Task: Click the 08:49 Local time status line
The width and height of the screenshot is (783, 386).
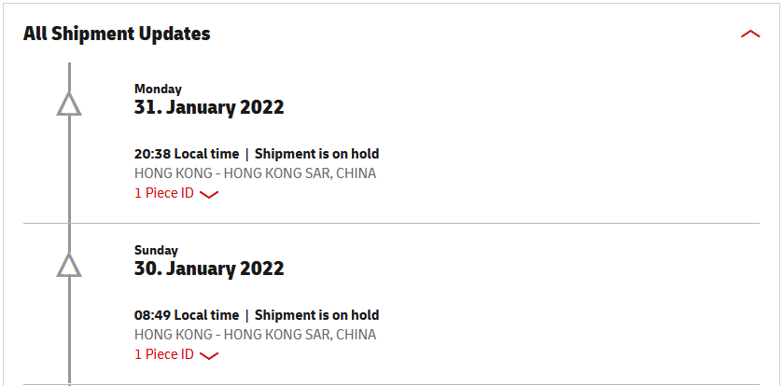Action: 257,315
